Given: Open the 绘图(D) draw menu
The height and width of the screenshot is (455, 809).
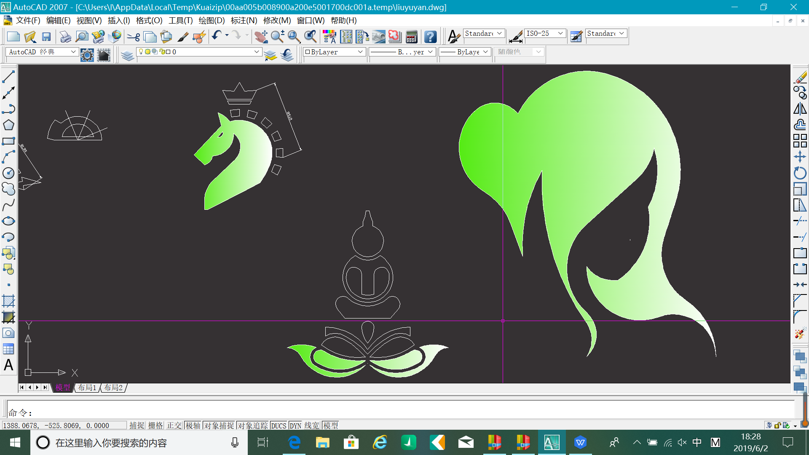Looking at the screenshot, I should (212, 20).
